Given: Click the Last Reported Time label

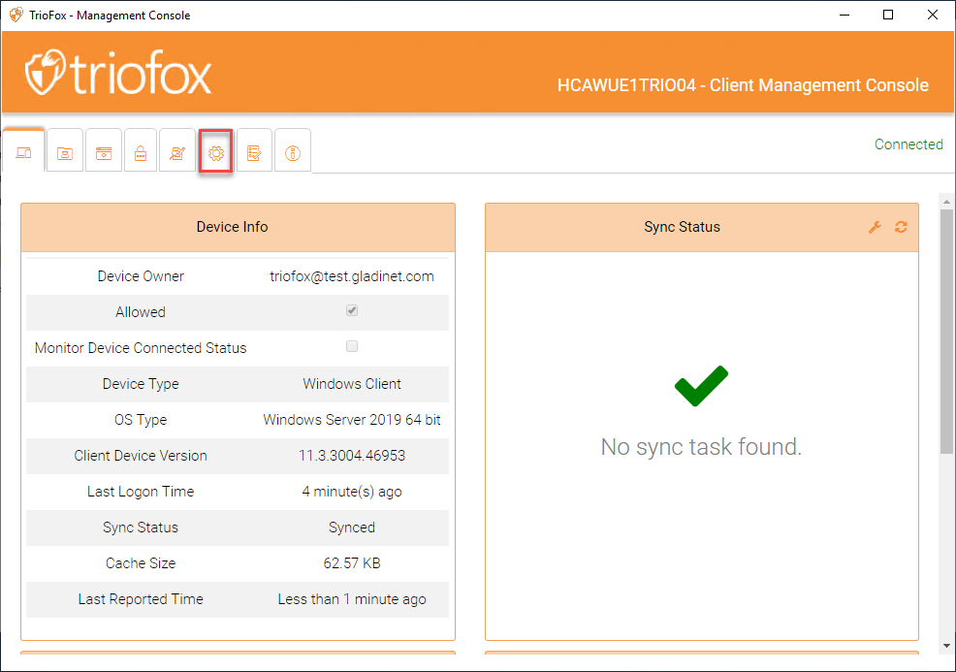Looking at the screenshot, I should click(x=141, y=599).
